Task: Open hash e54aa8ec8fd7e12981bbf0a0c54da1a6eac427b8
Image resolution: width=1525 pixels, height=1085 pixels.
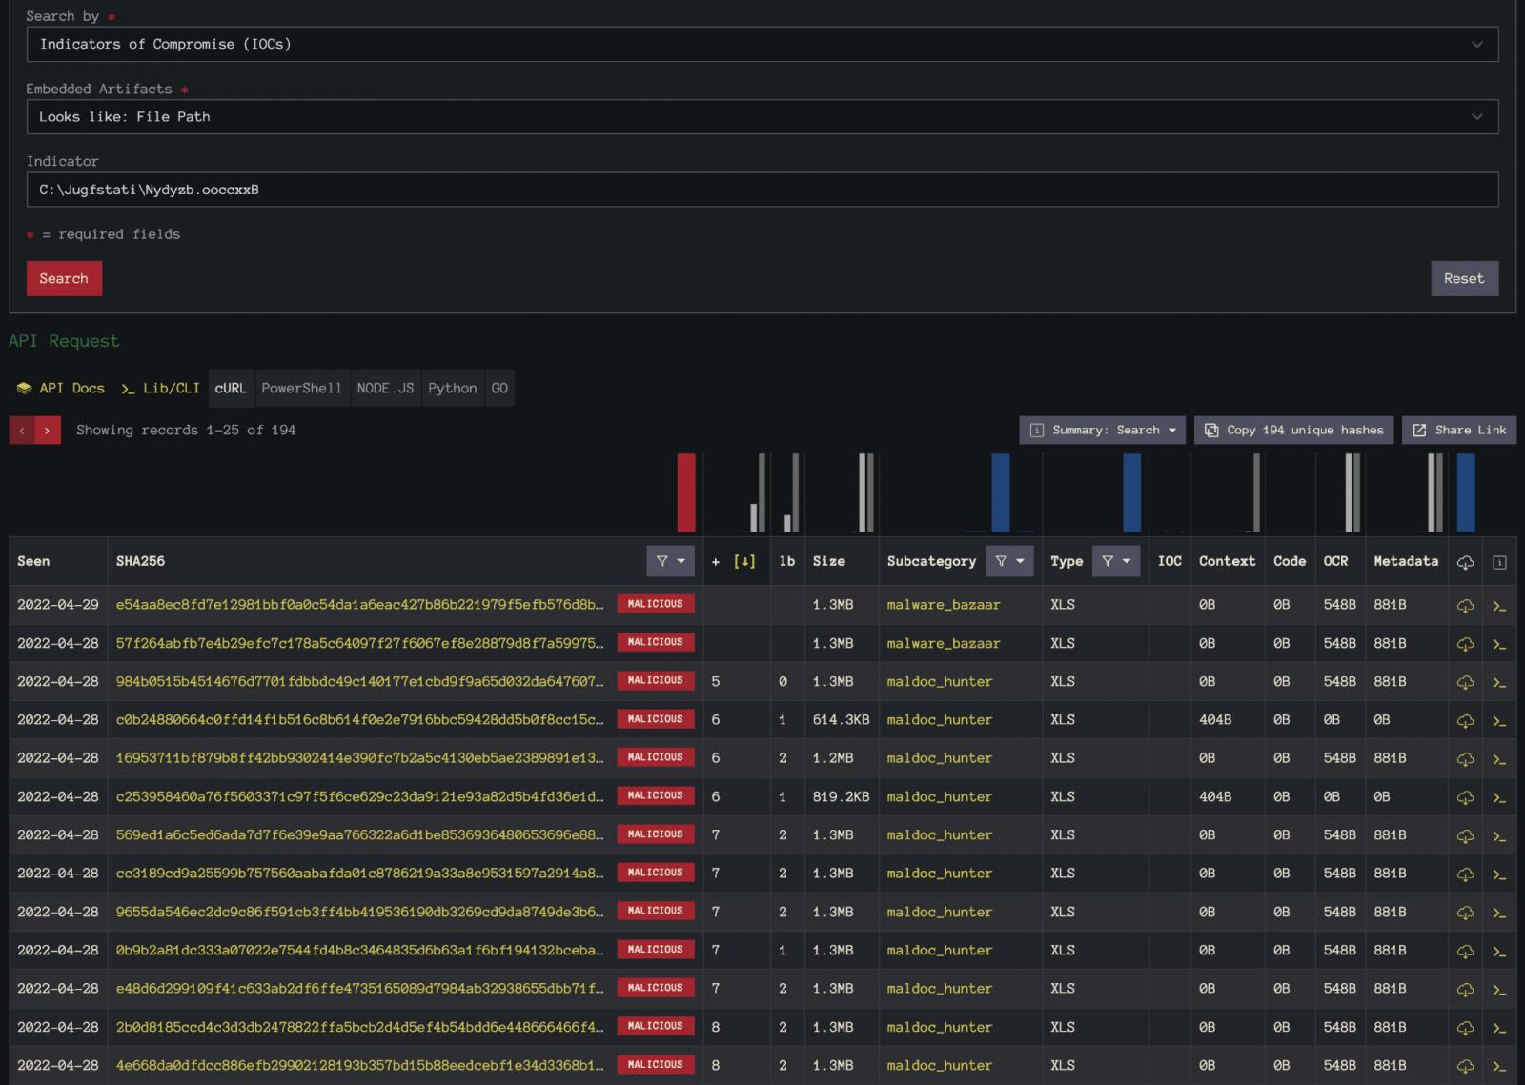Action: click(359, 604)
